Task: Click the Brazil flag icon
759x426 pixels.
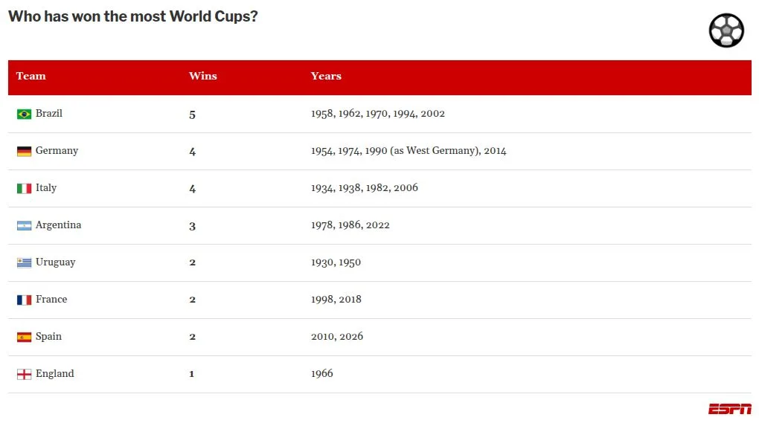Action: click(x=25, y=114)
